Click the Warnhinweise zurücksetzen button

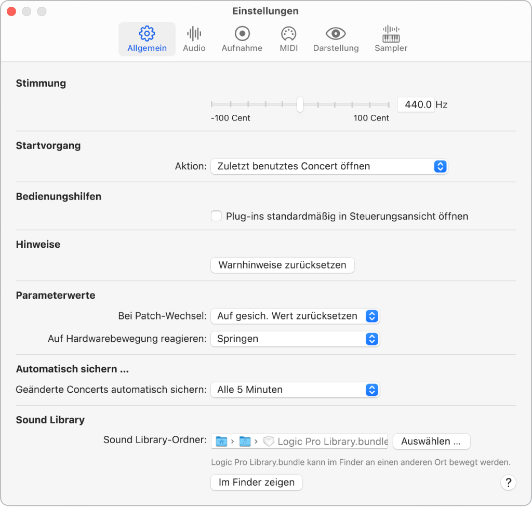coord(282,265)
